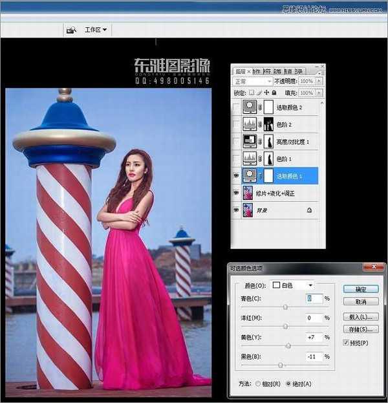The image size is (388, 403).
Task: Open the 工作区 workspace dropdown
Action: point(96,30)
